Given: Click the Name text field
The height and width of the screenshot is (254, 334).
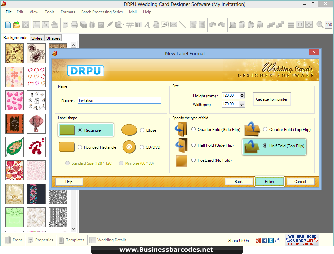Looking at the screenshot, I should click(120, 100).
